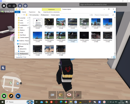
Task: Click the Windows taskbar search box Поиск
Action: 19,102
